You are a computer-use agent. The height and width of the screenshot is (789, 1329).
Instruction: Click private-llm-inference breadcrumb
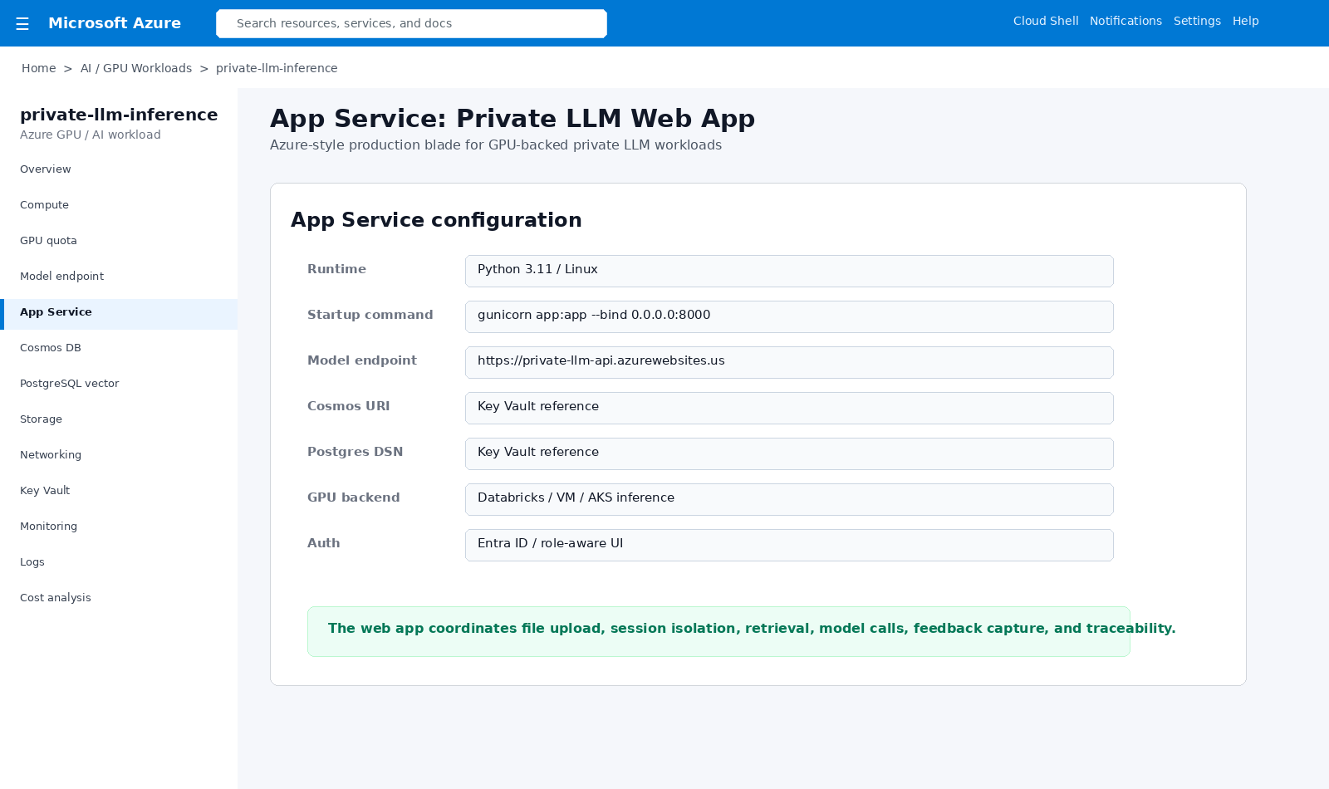tap(277, 68)
